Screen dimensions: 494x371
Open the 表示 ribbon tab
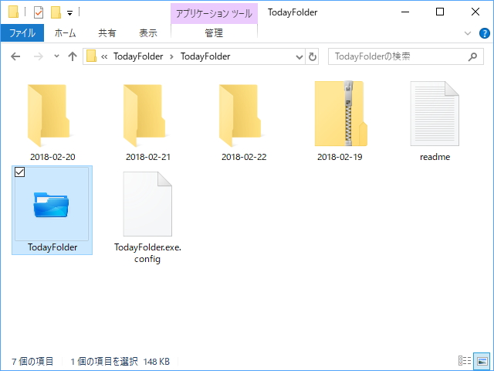click(148, 32)
